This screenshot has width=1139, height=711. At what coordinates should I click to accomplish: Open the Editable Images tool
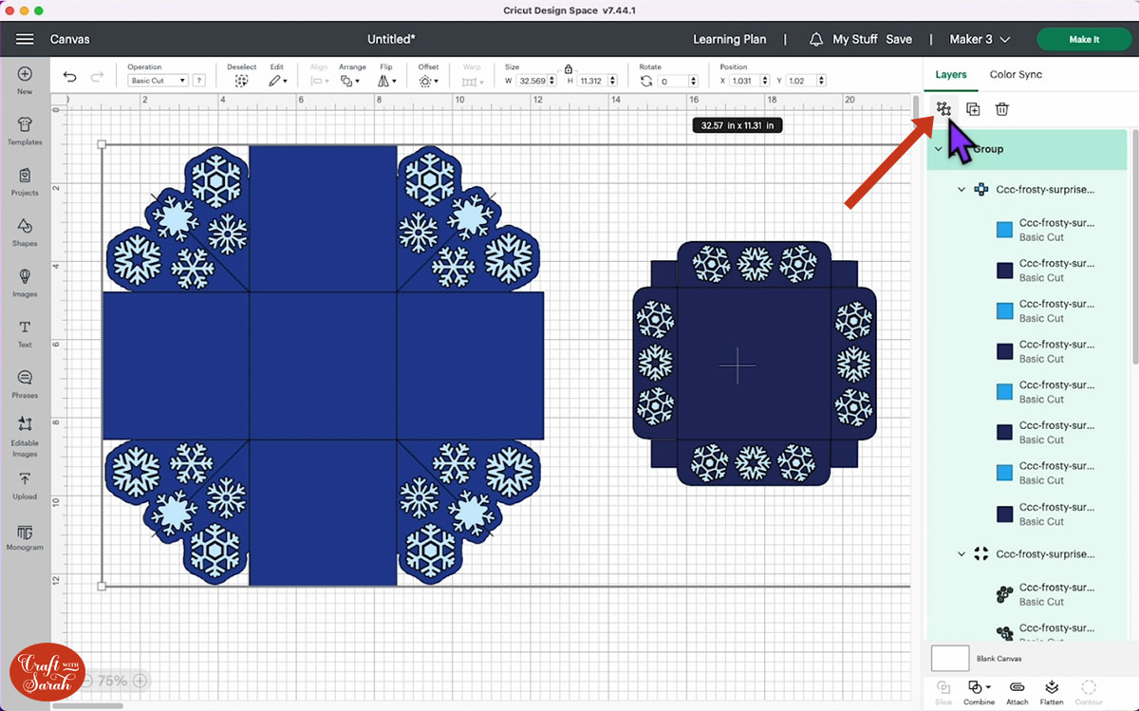tap(25, 436)
